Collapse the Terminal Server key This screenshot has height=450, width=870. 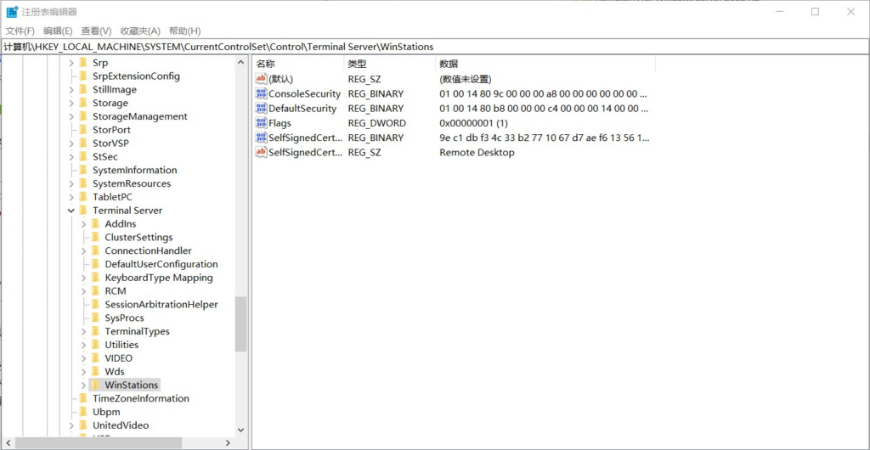click(71, 211)
